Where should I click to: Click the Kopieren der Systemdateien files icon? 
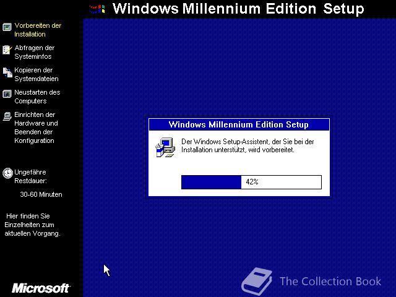click(x=7, y=72)
